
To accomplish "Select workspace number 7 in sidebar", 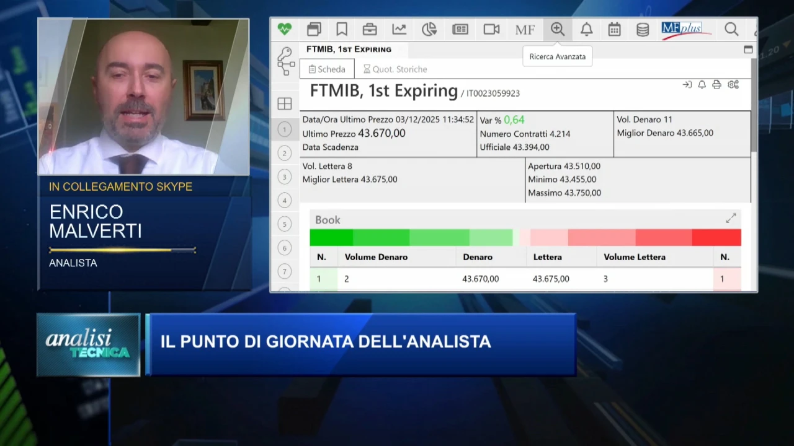I will [x=284, y=271].
